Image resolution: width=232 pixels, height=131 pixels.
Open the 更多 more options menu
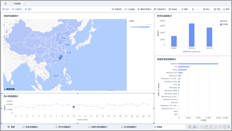coord(226,9)
